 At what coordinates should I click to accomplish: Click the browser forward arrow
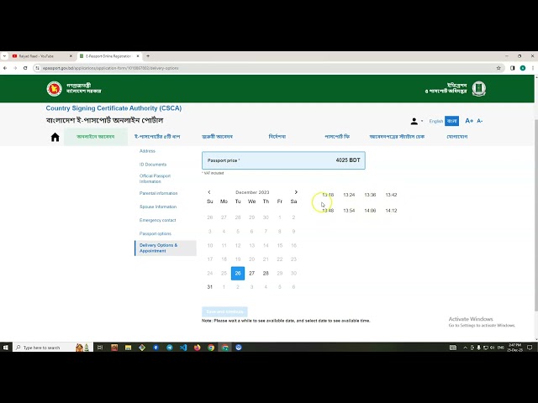tap(15, 68)
